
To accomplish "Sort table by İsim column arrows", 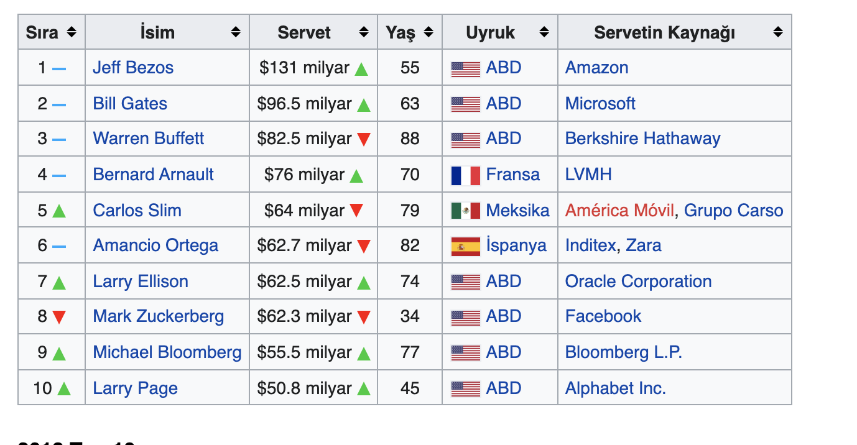I will [236, 32].
